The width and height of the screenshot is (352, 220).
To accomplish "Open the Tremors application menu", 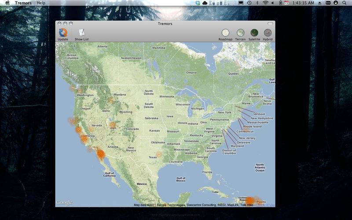I will tap(23, 3).
